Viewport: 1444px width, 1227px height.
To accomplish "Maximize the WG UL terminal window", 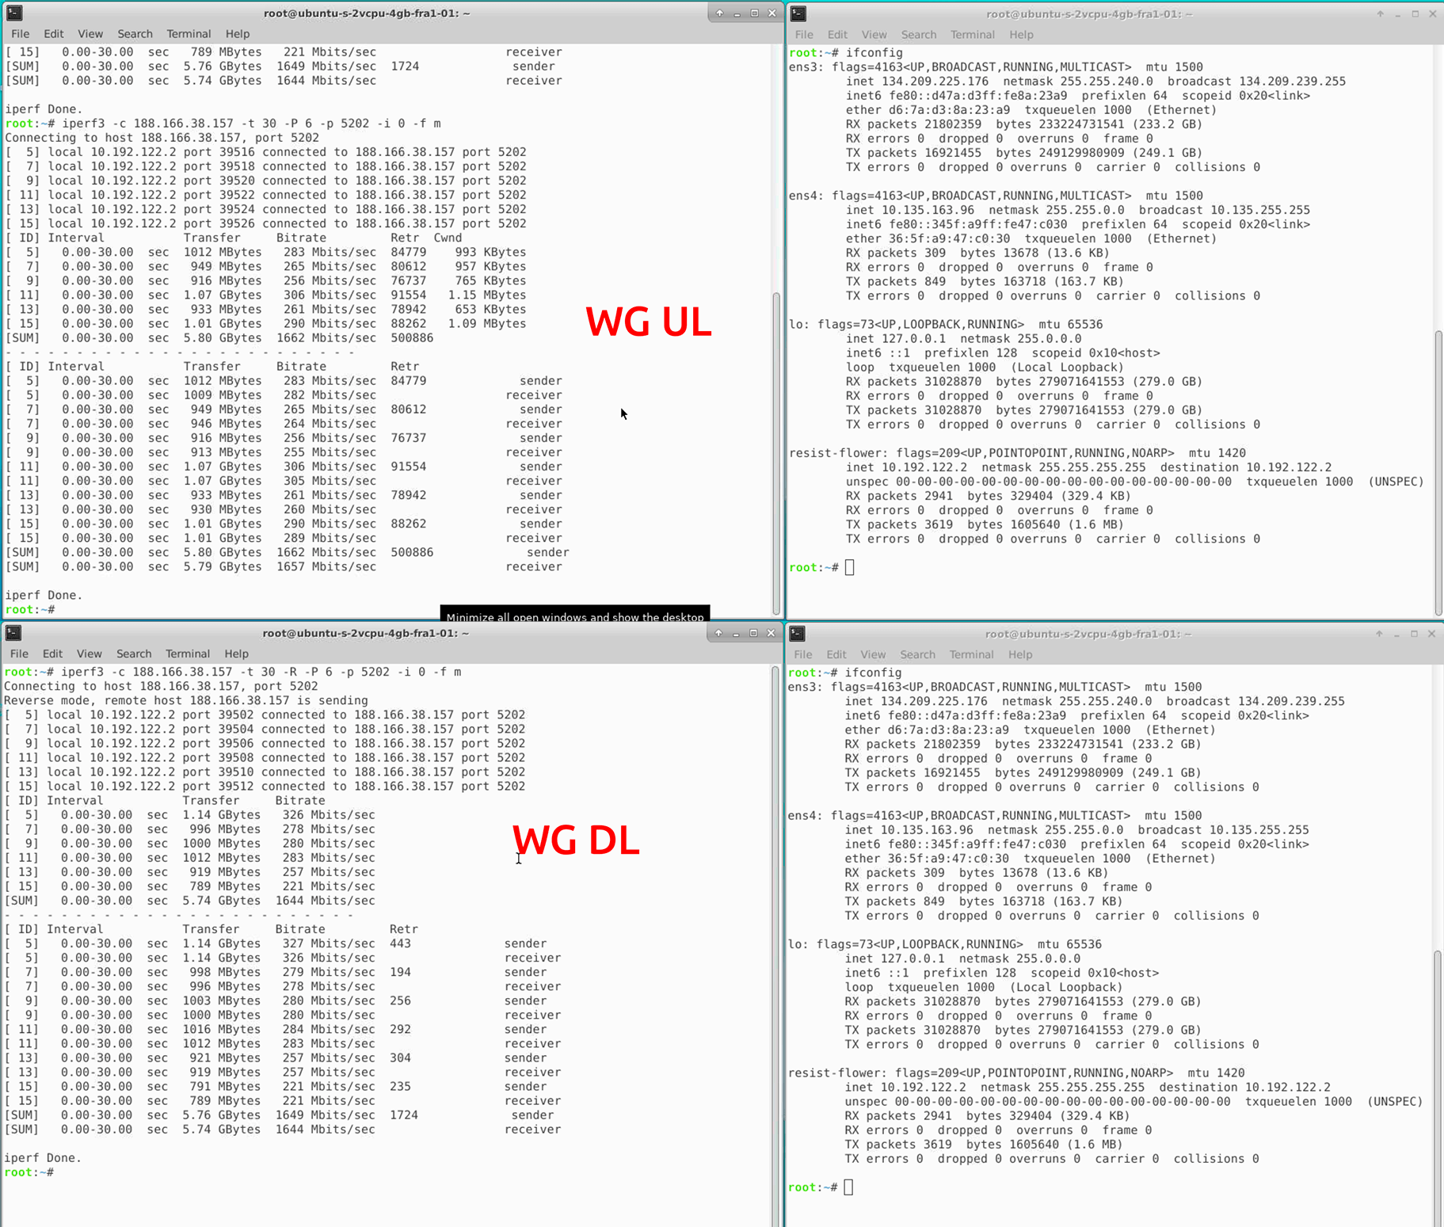I will pyautogui.click(x=754, y=13).
